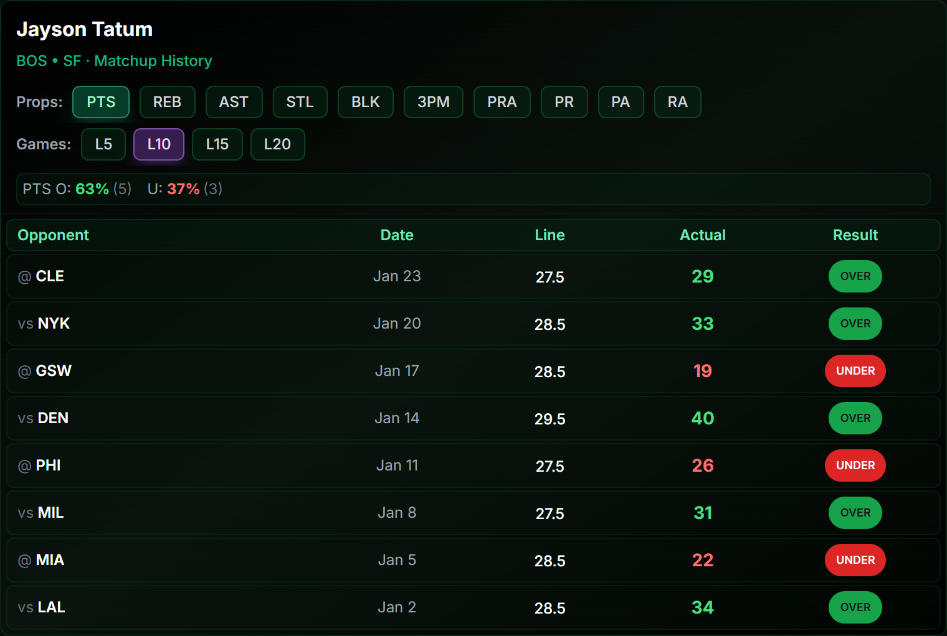The height and width of the screenshot is (636, 947).
Task: Click actual value 22 for MIA
Action: pyautogui.click(x=702, y=560)
